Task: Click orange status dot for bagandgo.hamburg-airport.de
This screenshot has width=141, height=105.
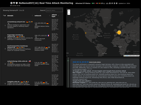Action: 22,37
